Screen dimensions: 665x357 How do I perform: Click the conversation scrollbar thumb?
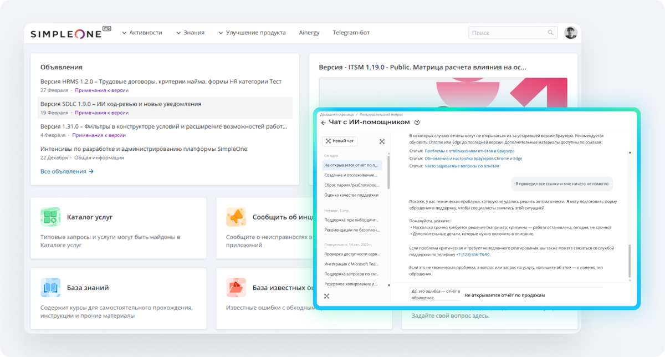tap(630, 261)
